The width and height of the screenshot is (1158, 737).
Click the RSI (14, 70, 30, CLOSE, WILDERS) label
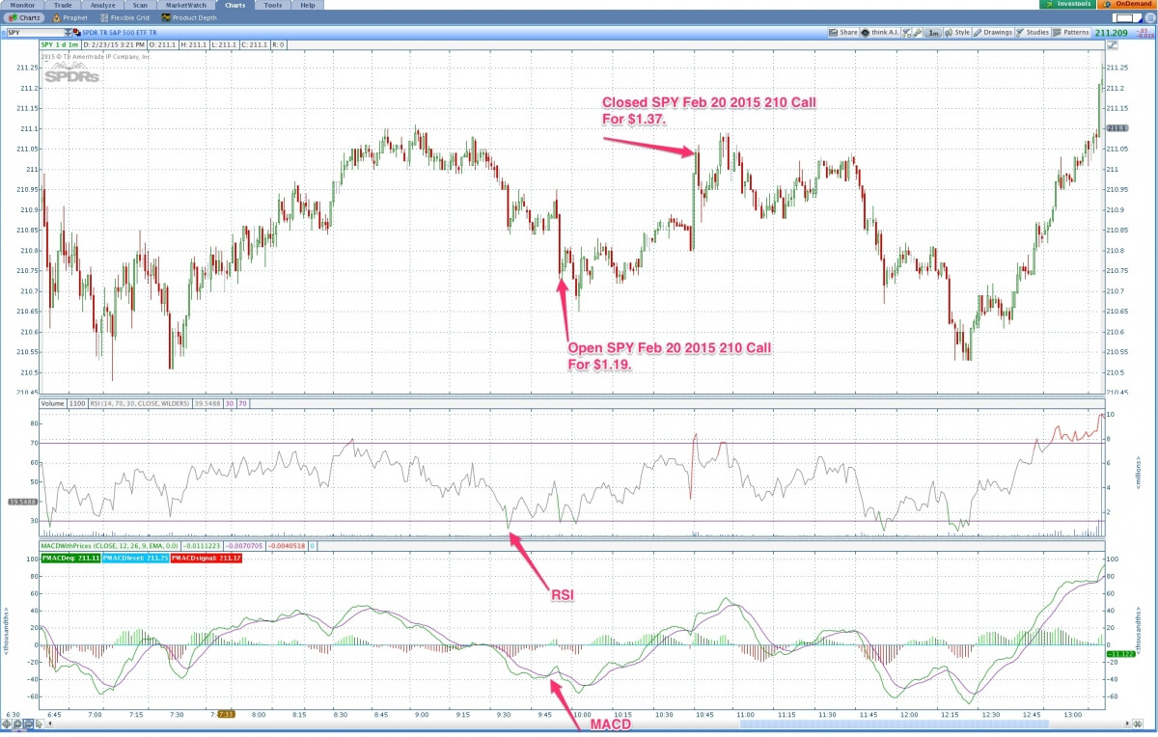(140, 403)
